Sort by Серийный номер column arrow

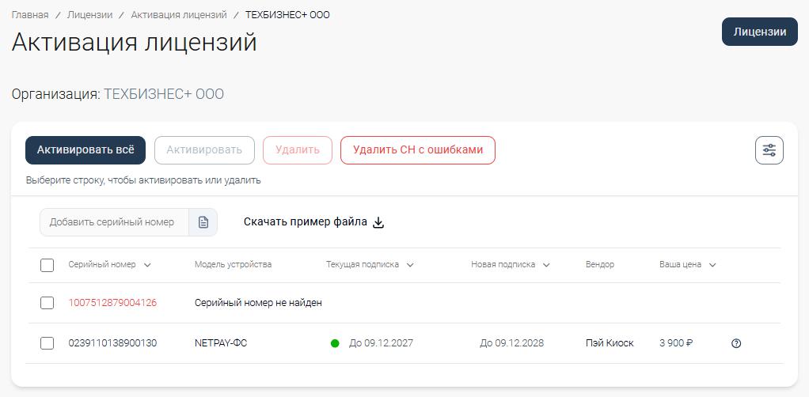pos(147,265)
